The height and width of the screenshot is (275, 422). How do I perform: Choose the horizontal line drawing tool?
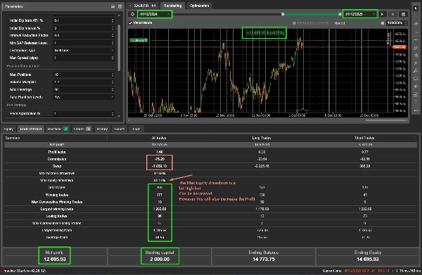click(416, 40)
